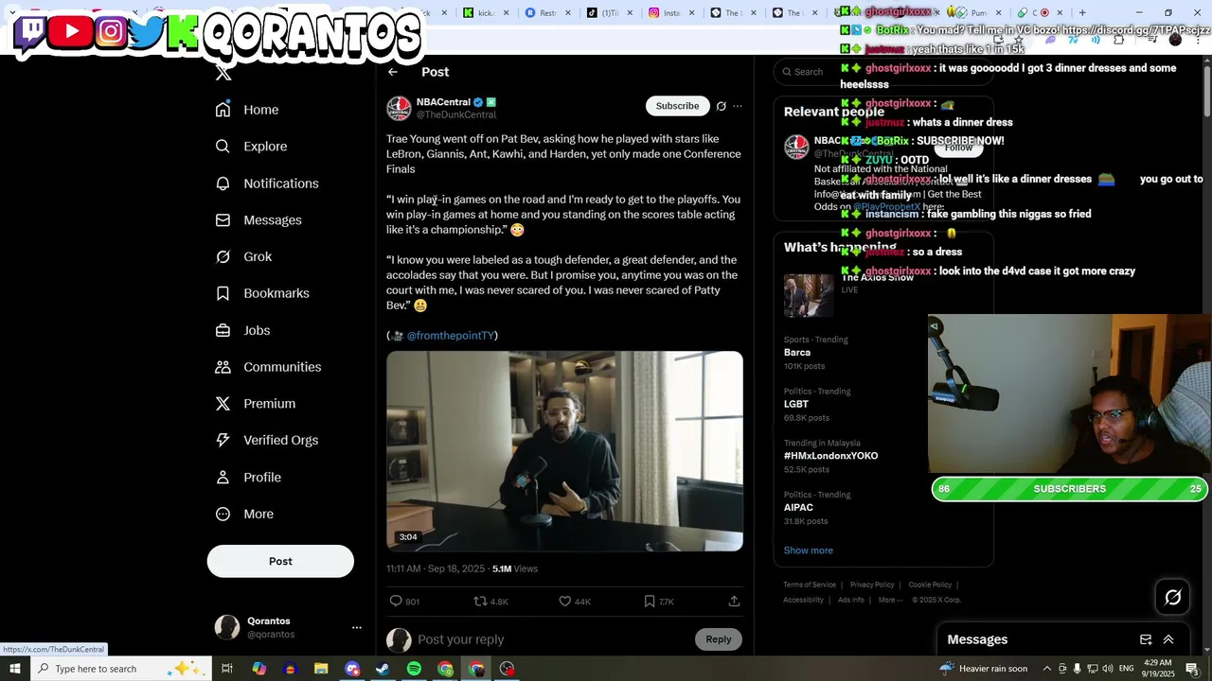
Task: Click the Verified Orgs lightning icon
Action: point(223,440)
